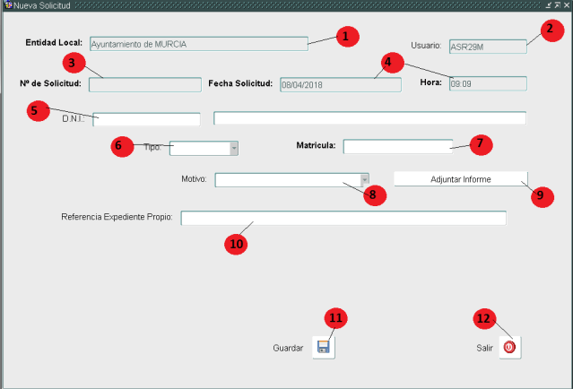Click the Matrícula text field
Viewport: 573px width, 389px height.
(397, 146)
